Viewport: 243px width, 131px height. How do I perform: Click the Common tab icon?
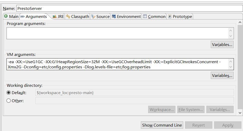pyautogui.click(x=145, y=16)
